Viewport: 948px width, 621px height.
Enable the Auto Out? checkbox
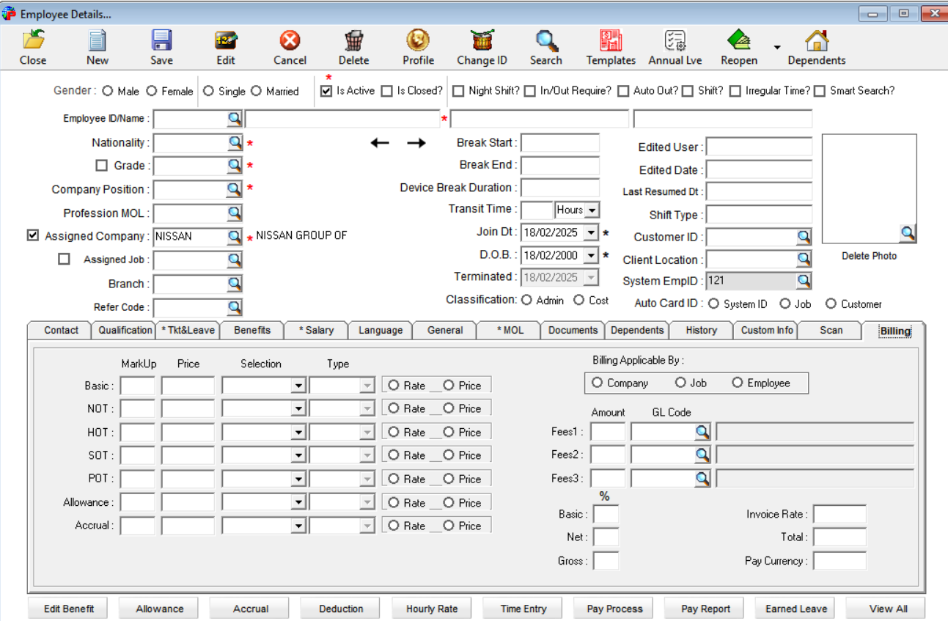coord(623,91)
